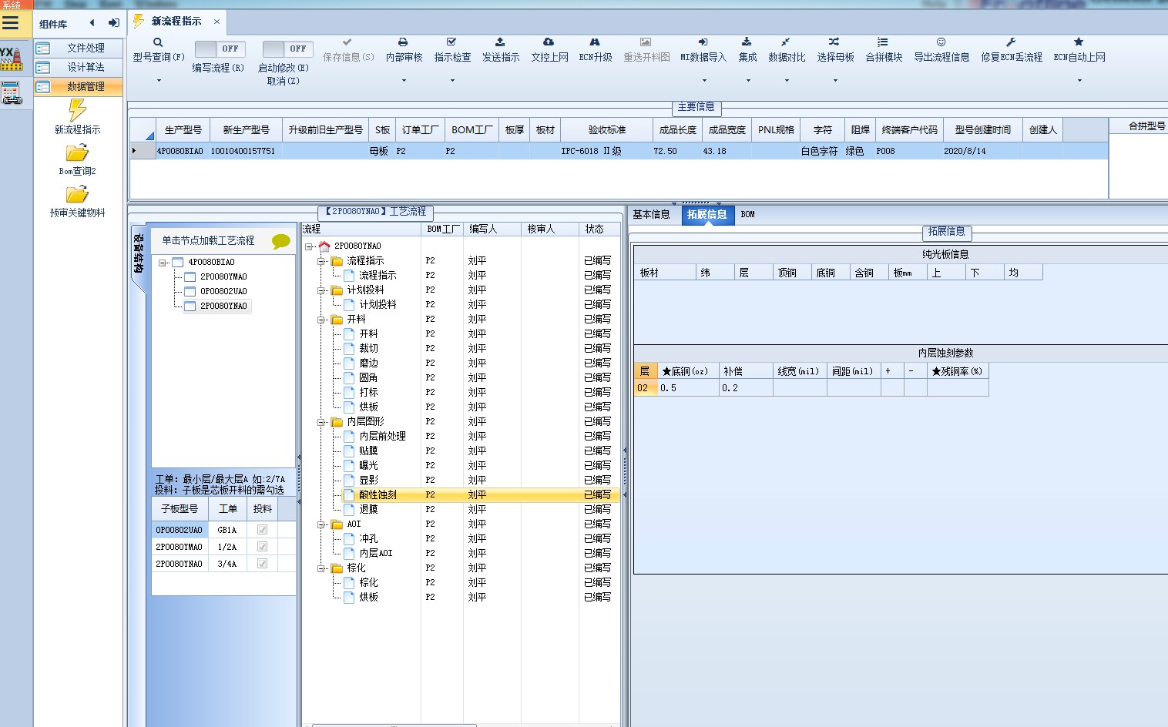Image resolution: width=1168 pixels, height=727 pixels.
Task: Switch to the 拓展信息 tab
Action: point(707,214)
